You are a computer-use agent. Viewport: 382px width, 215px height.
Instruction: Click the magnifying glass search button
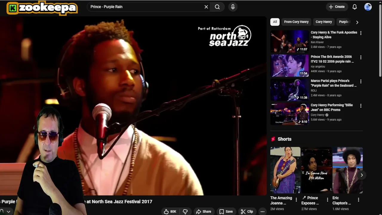[x=217, y=7]
